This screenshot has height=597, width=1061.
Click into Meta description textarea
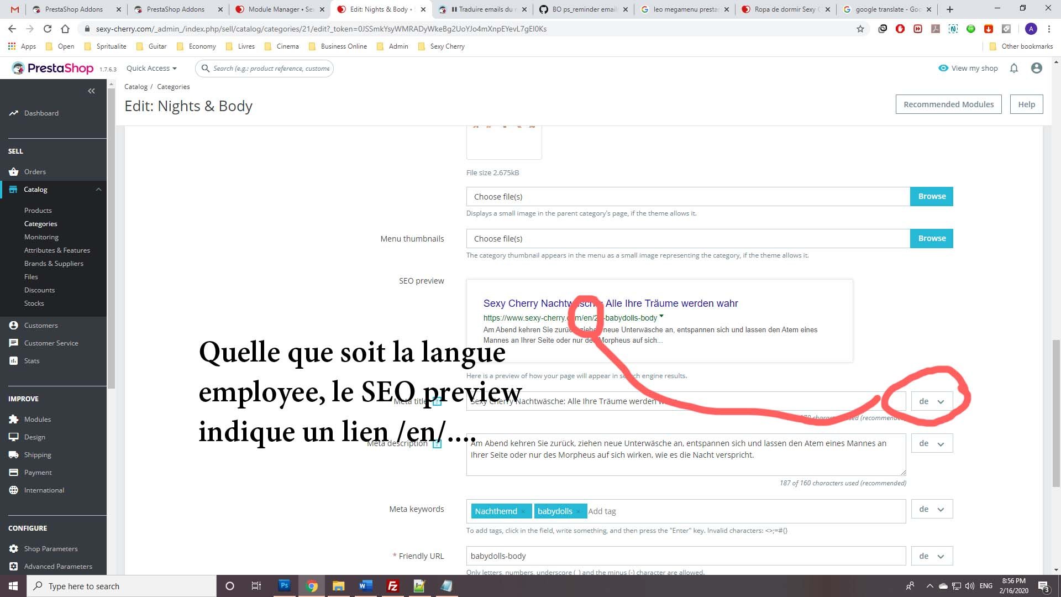pyautogui.click(x=686, y=454)
